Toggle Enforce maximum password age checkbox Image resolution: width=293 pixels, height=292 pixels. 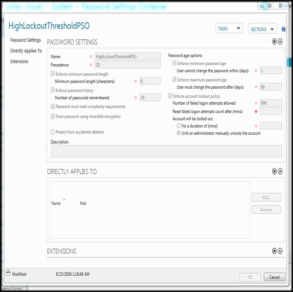point(174,79)
